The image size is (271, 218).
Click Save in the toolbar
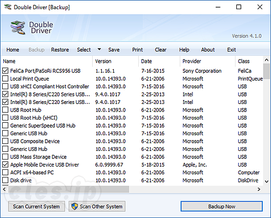114,50
